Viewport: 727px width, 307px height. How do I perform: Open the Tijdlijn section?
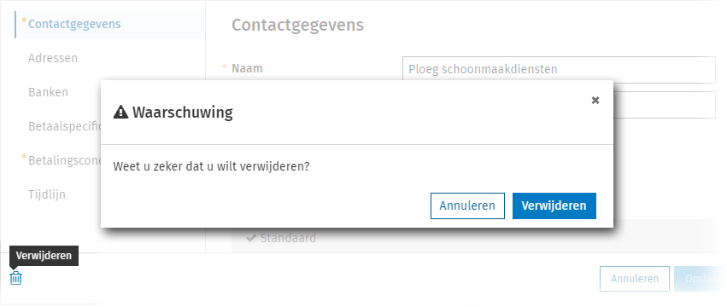pos(47,194)
